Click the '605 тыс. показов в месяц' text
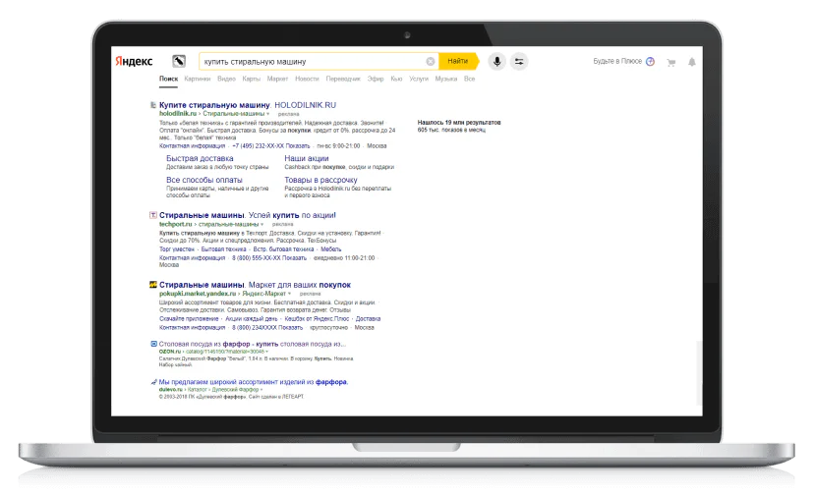The width and height of the screenshot is (814, 495). pyautogui.click(x=451, y=130)
